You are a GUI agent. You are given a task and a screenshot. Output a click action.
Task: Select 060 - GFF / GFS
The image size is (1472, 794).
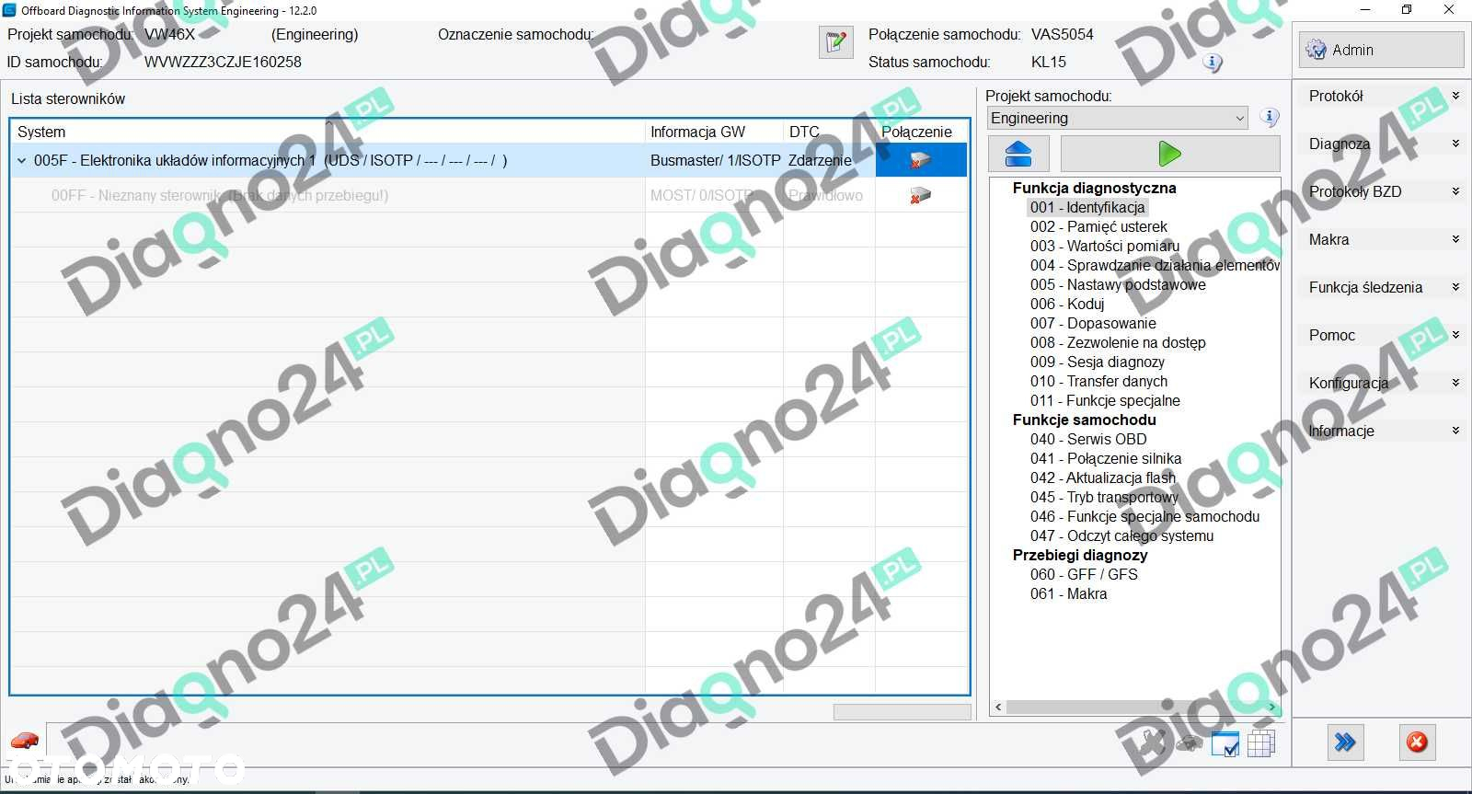pyautogui.click(x=1084, y=574)
